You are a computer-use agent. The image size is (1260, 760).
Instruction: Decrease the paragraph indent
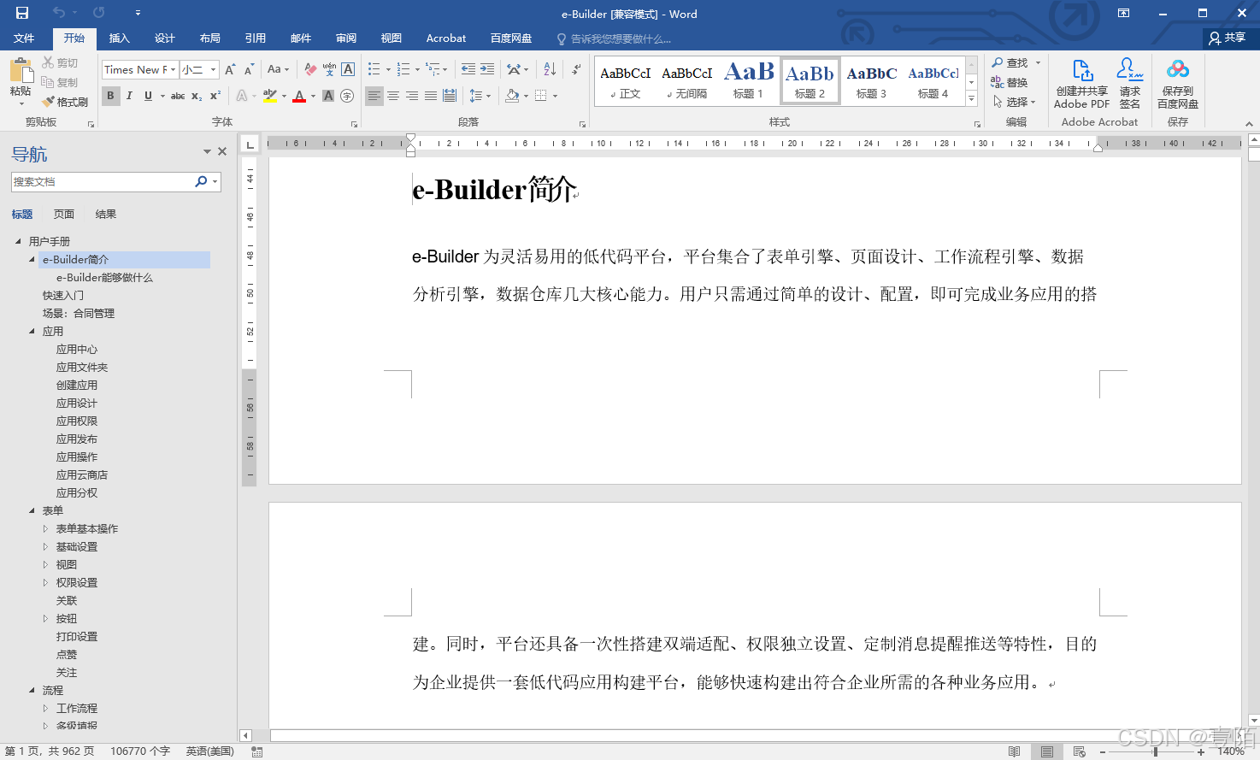[x=468, y=69]
